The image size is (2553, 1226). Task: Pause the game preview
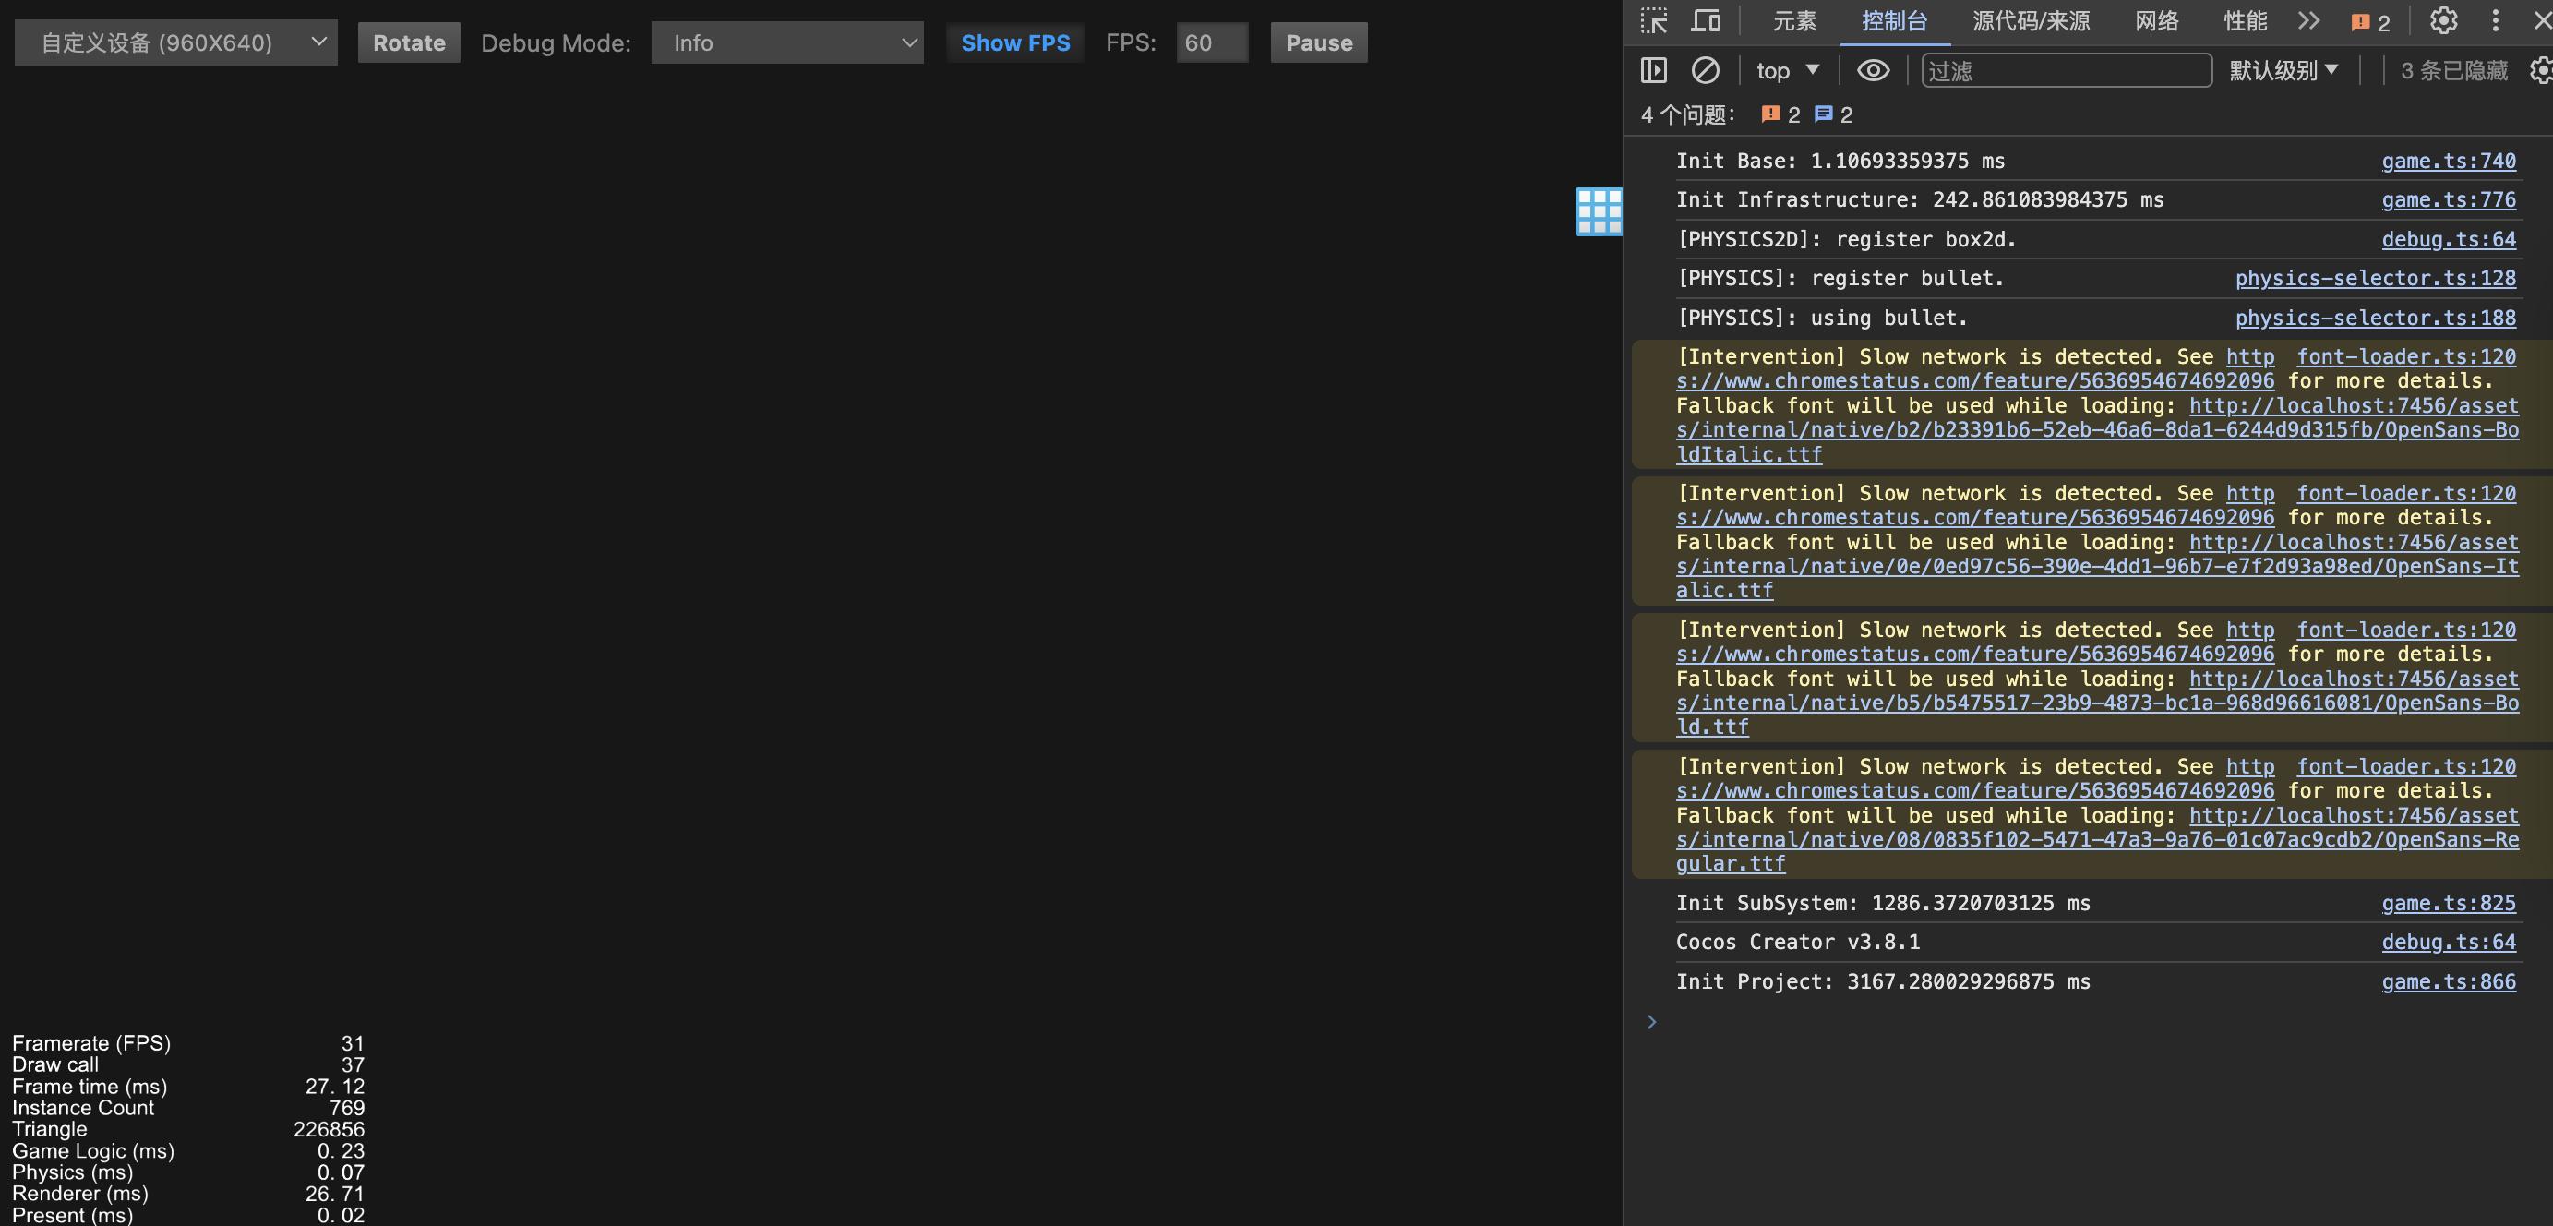[x=1318, y=42]
